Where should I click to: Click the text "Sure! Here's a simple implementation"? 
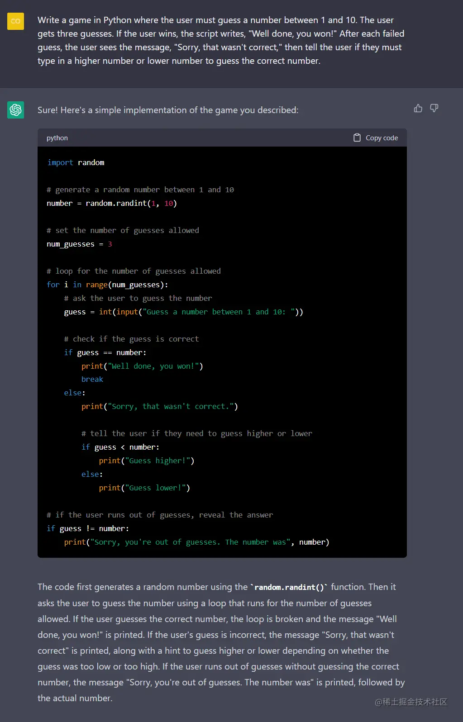tap(168, 110)
